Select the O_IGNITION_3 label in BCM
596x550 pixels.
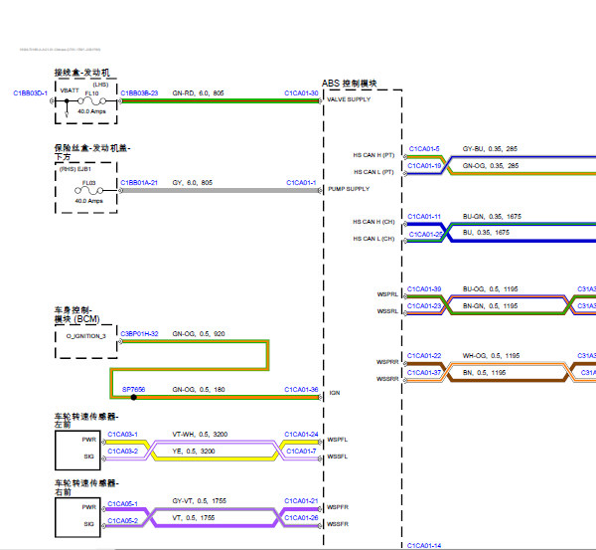tap(85, 336)
